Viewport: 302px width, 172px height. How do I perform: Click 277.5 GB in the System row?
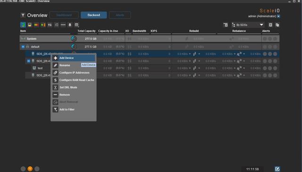point(91,39)
